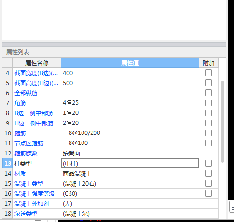Open the 箍筋肢数 value 按截面

[130, 153]
